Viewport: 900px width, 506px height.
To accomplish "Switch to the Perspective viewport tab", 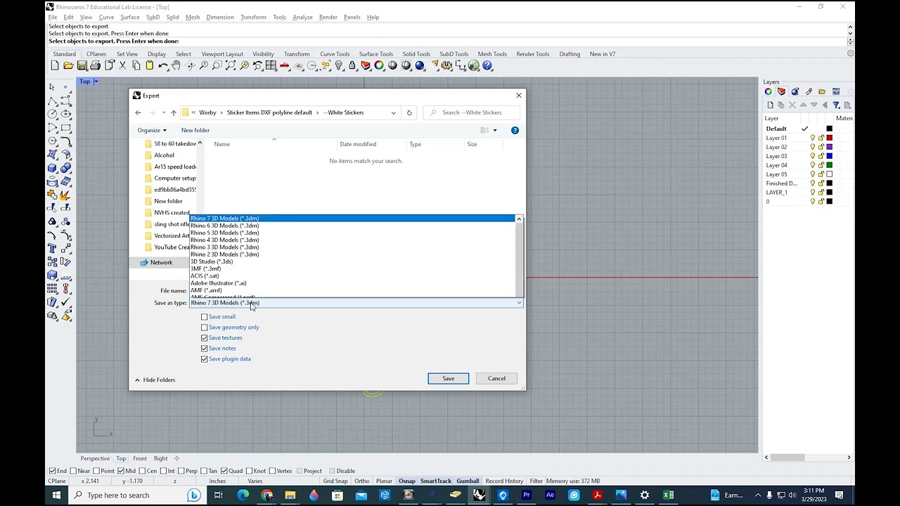I will [95, 459].
